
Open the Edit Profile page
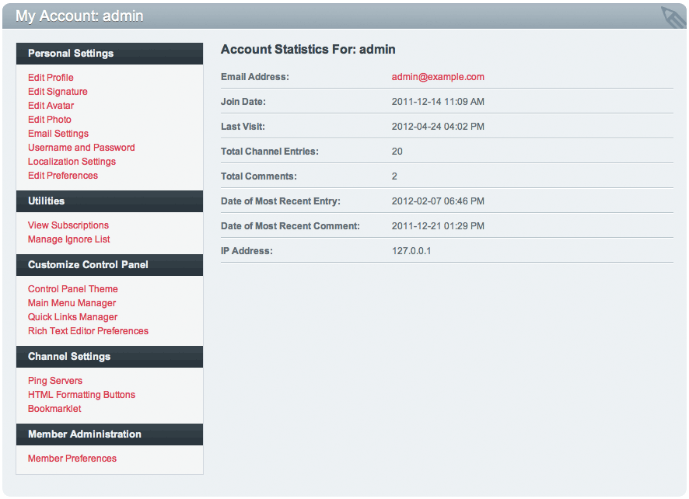pos(51,77)
